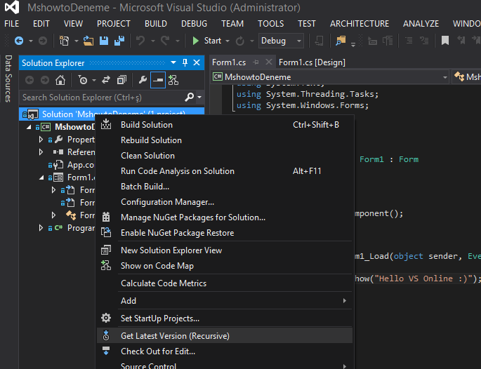Click the Save All icon

(x=119, y=41)
